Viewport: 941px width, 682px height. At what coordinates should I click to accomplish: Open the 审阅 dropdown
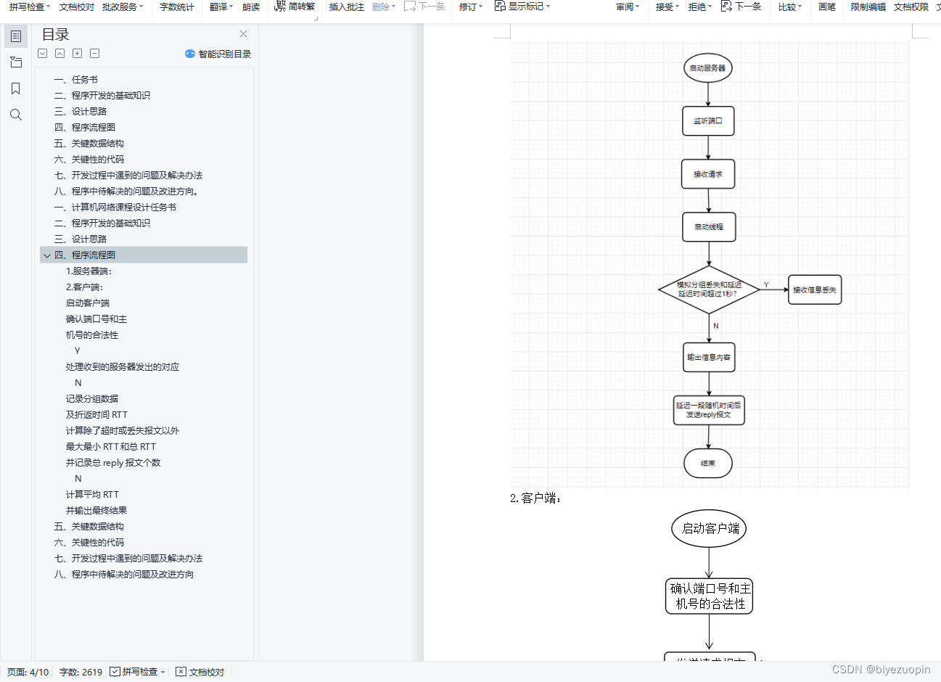628,7
